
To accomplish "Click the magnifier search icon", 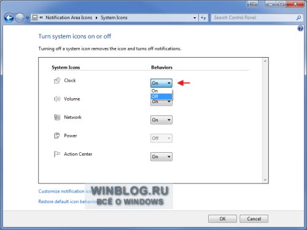I will pos(298,18).
